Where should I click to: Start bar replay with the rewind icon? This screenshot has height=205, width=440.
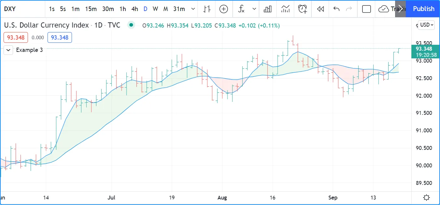click(320, 9)
